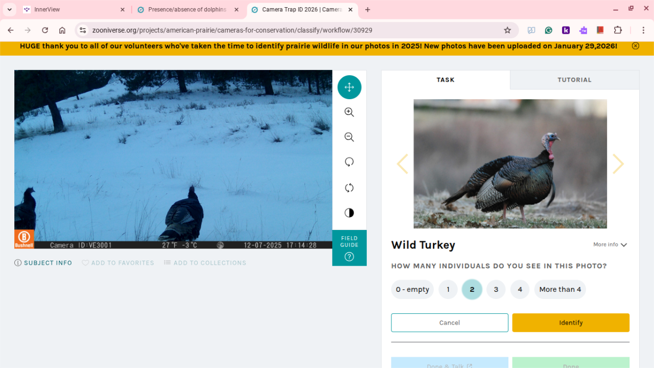654x368 pixels.
Task: Open Subject Info
Action: coord(43,263)
